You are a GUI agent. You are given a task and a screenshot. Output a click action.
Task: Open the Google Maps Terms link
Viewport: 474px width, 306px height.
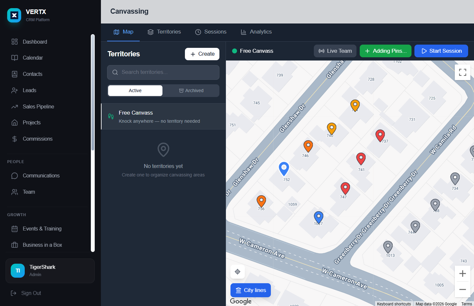point(467,304)
